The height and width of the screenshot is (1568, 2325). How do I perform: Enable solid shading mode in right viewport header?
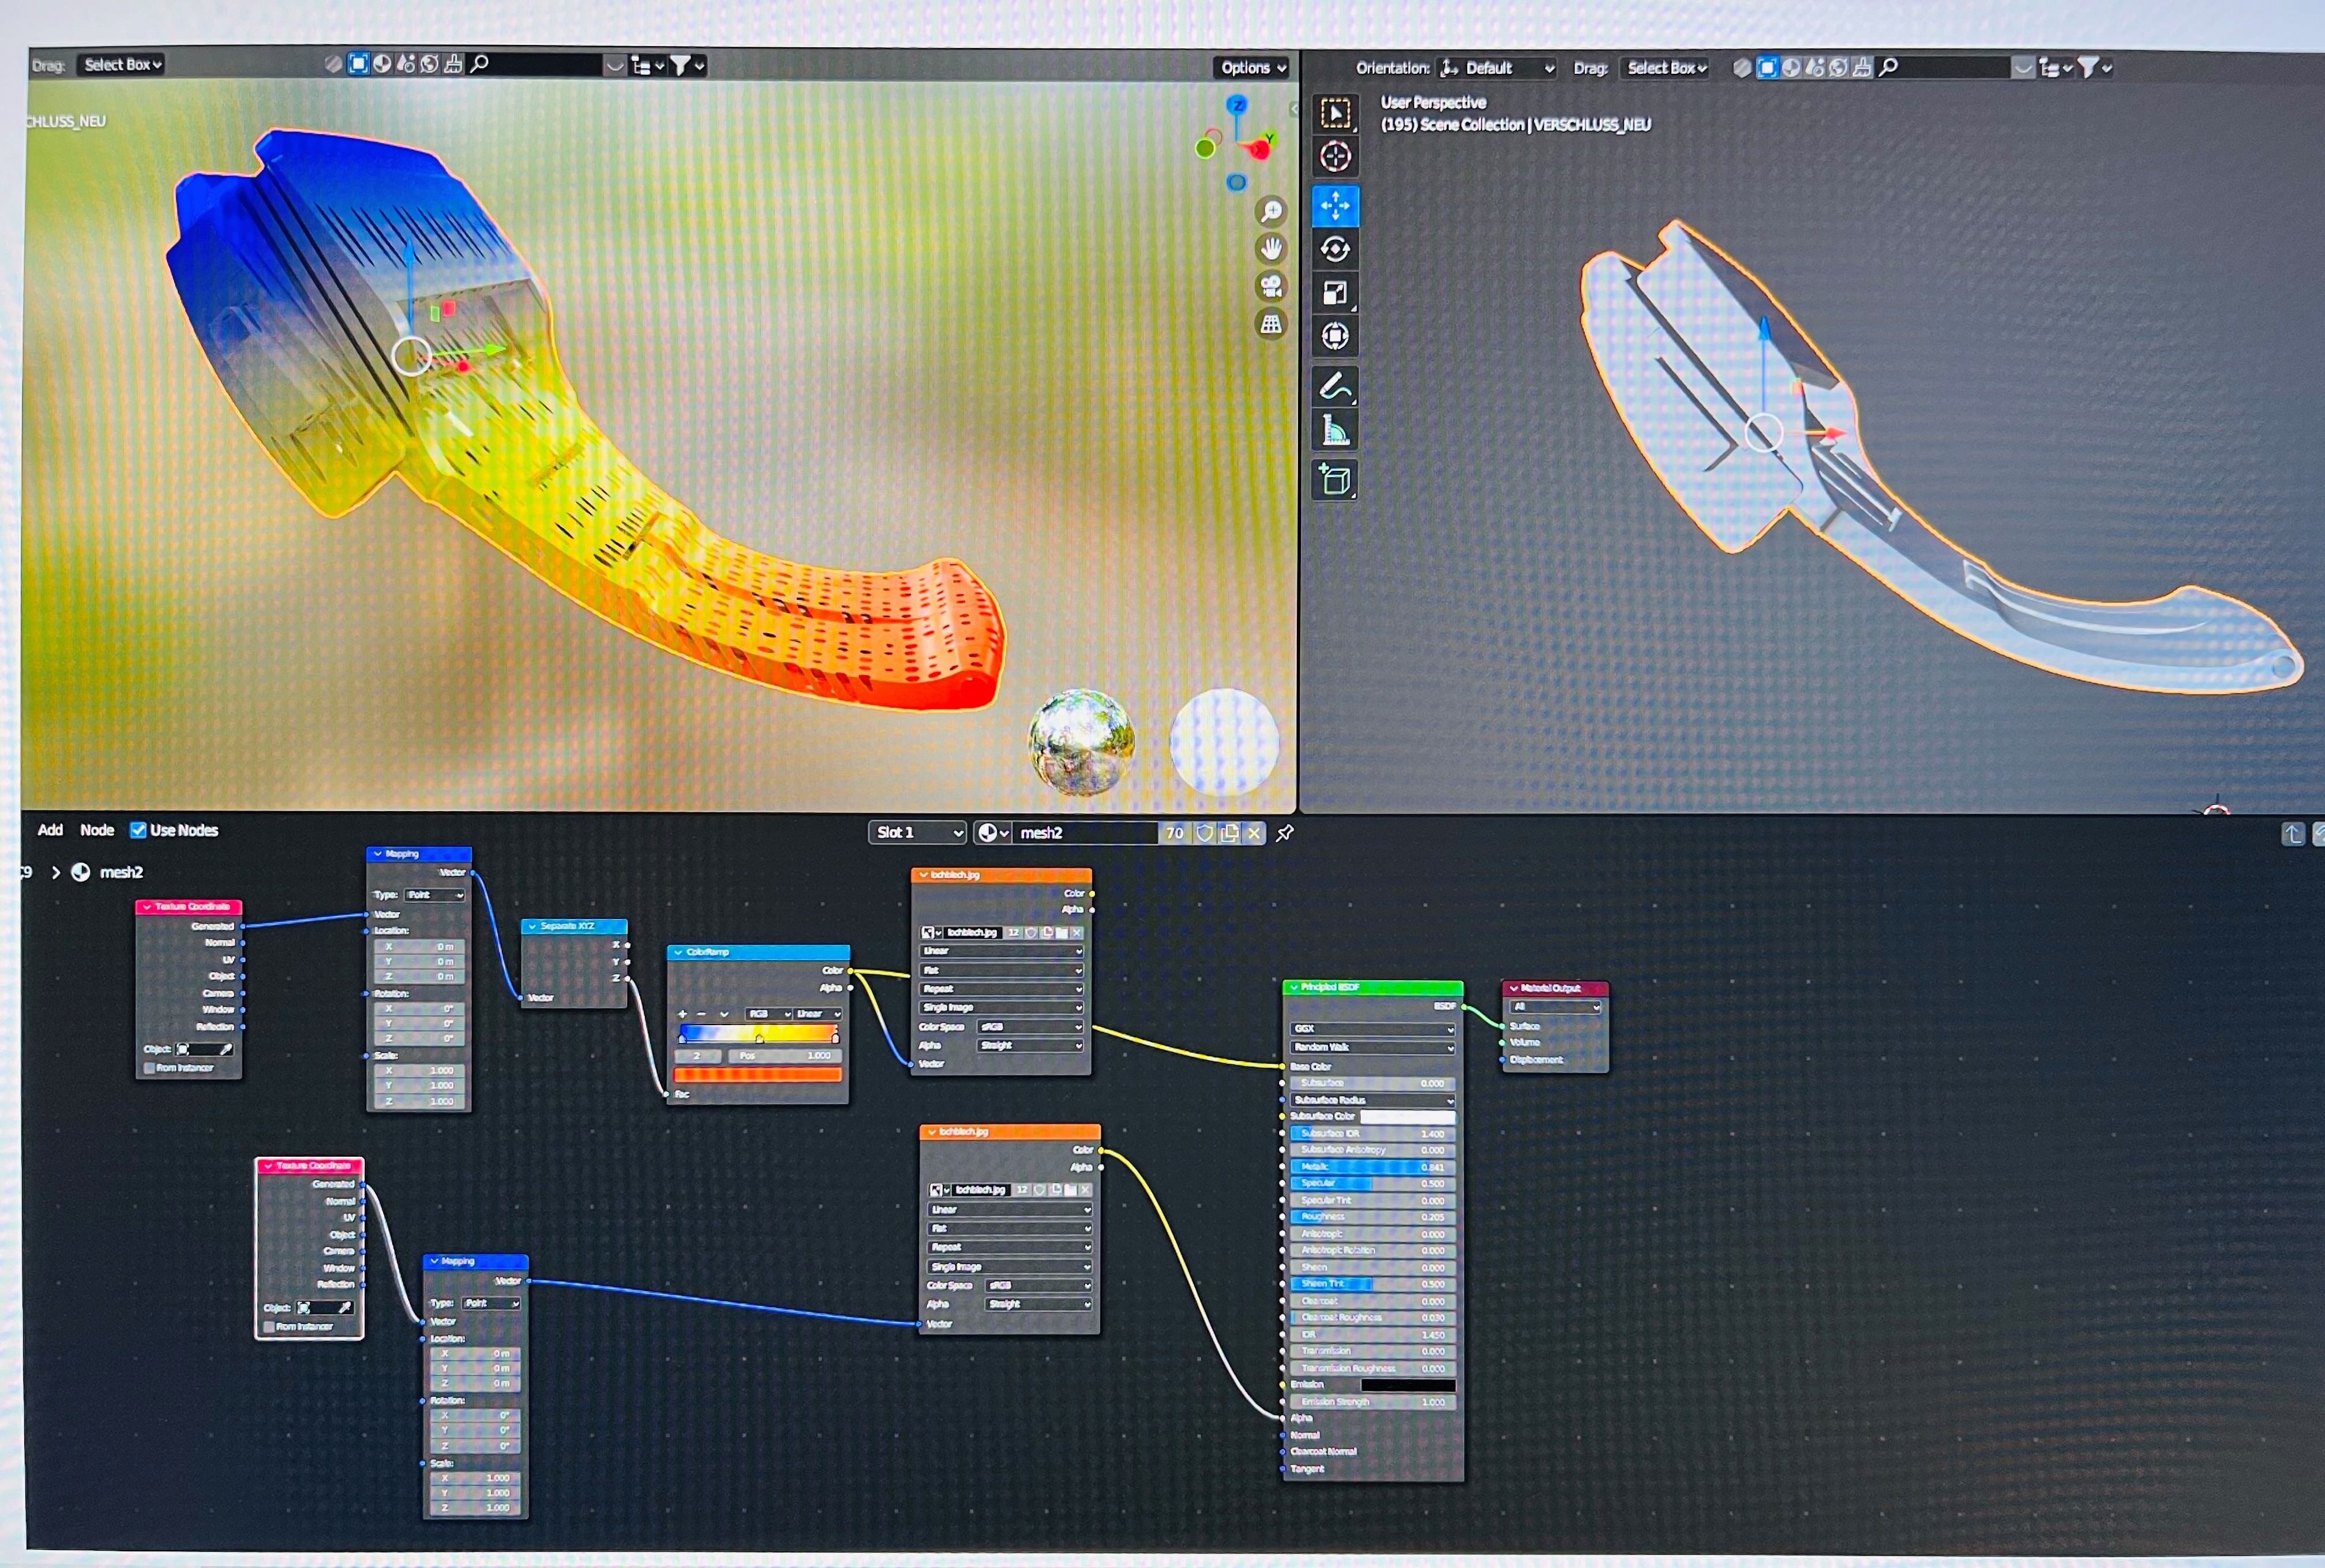coord(1767,67)
